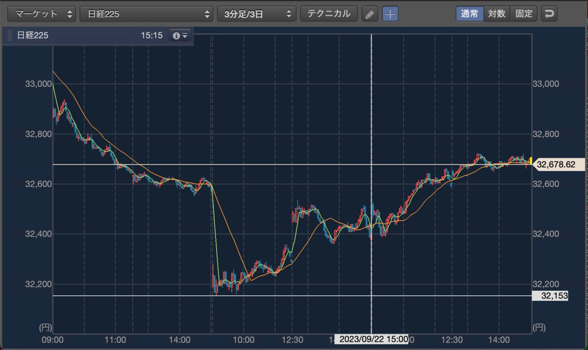Click the 32,600 label on right axis
Image resolution: width=588 pixels, height=350 pixels.
pyautogui.click(x=545, y=184)
